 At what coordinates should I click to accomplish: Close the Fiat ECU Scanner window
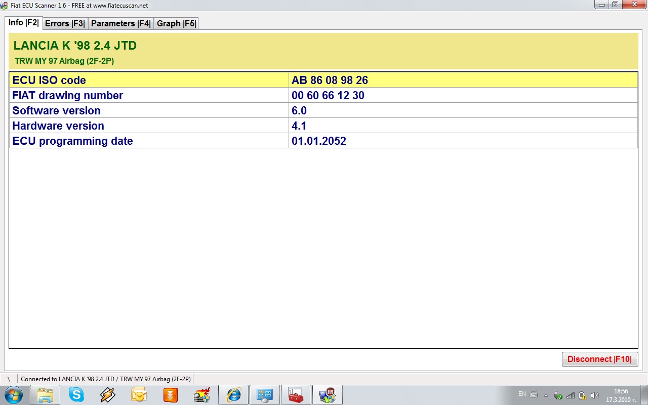tap(634, 5)
